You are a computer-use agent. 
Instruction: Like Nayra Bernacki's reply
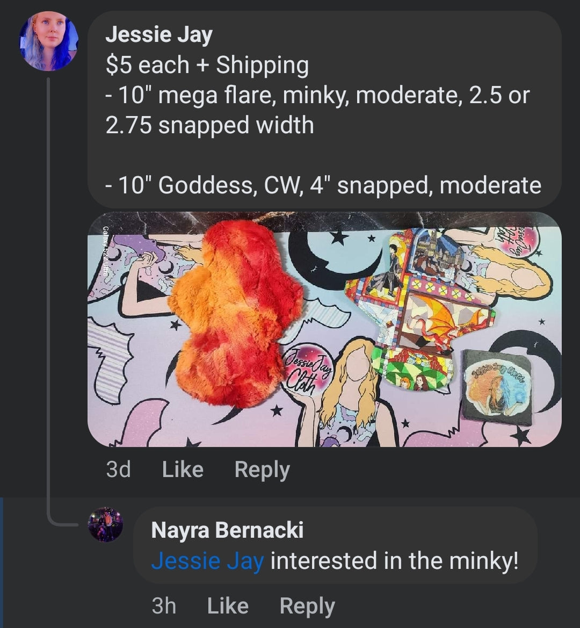[x=228, y=606]
